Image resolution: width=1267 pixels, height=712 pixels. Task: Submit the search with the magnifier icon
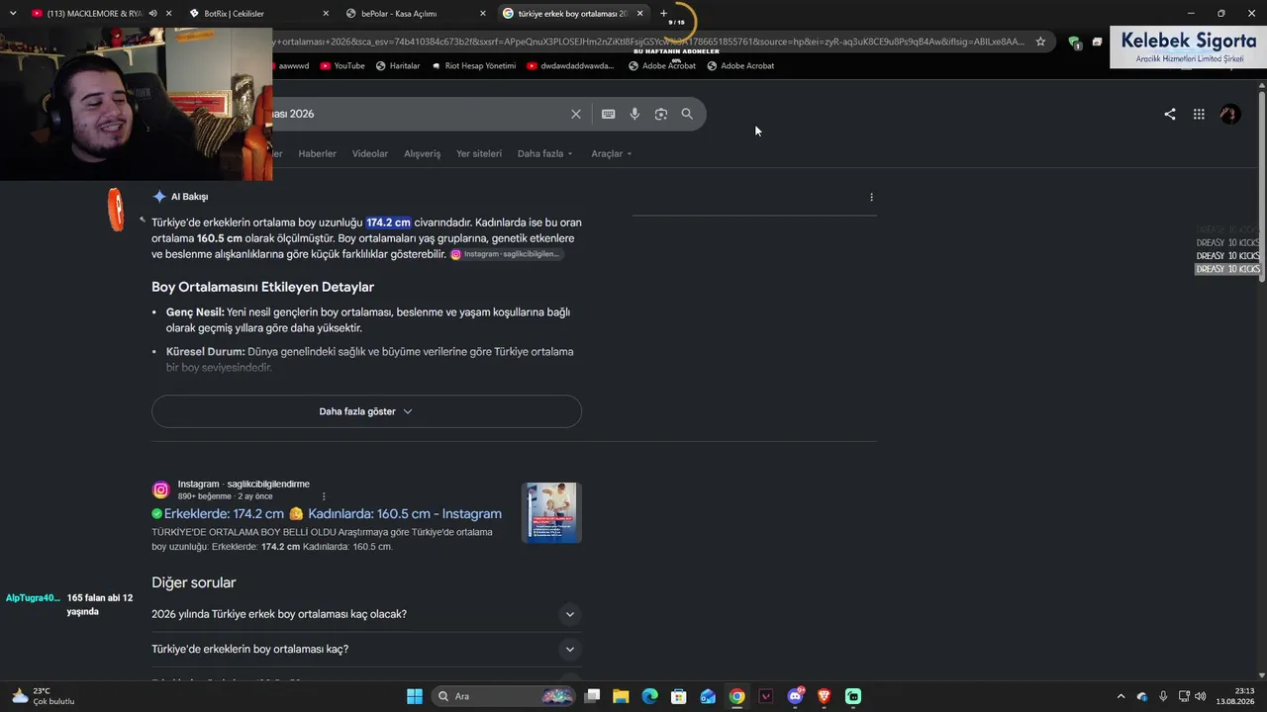point(687,114)
